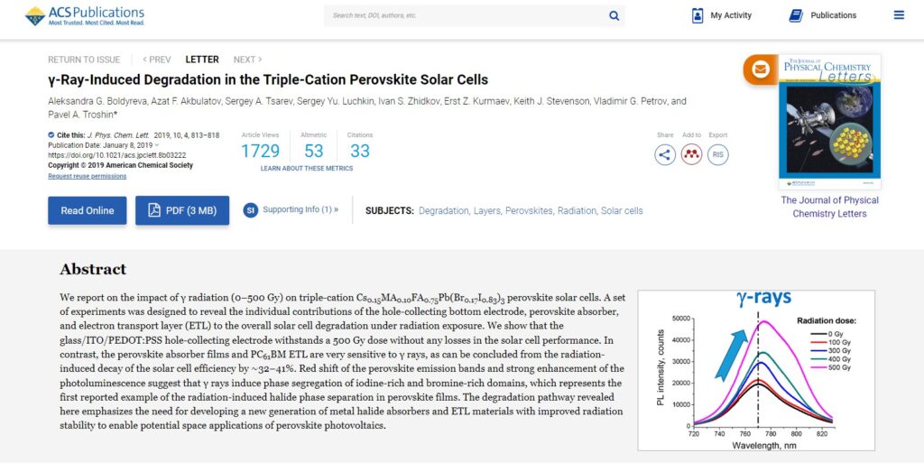Go to NEXT article
924x472 pixels.
[247, 60]
